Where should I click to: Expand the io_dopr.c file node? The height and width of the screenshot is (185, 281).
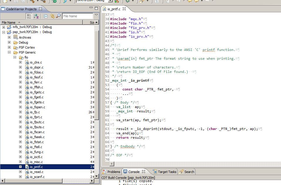[21, 67]
